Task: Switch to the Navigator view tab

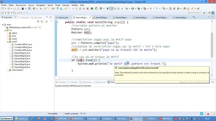Action: pos(24,17)
